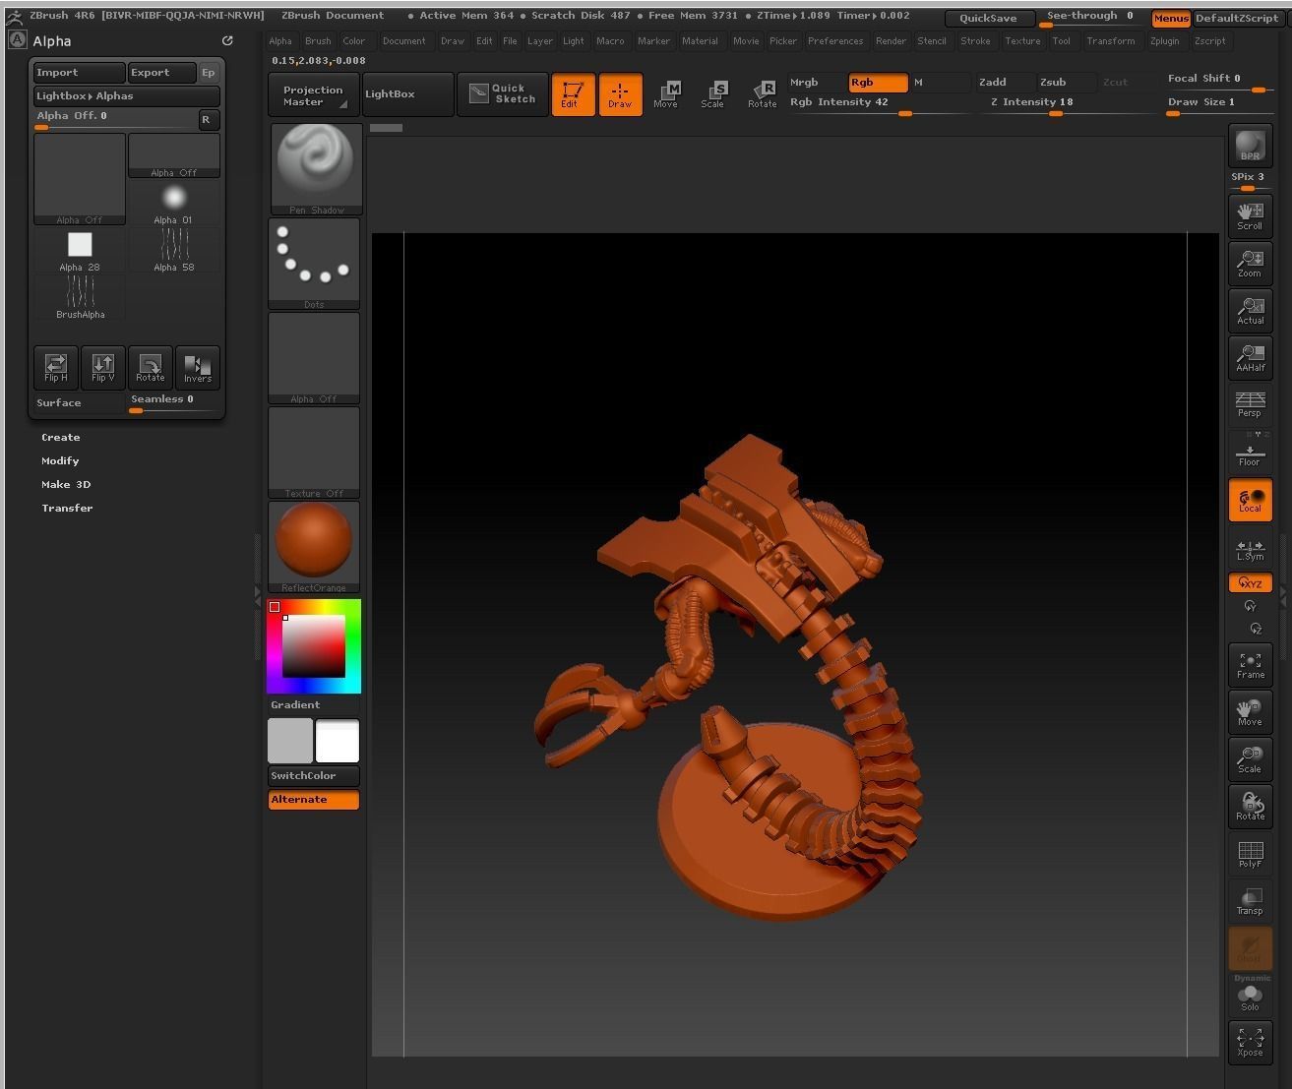Pick a color in color picker

tap(314, 646)
